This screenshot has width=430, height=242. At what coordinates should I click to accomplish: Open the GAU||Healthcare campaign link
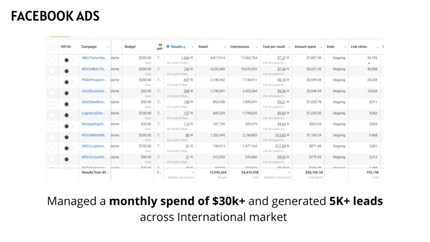click(94, 102)
